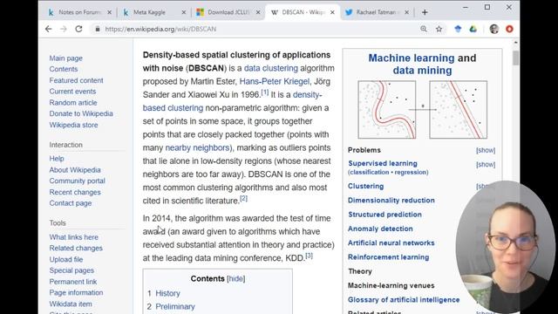Open About Wikipedia link
The height and width of the screenshot is (314, 558).
[75, 170]
